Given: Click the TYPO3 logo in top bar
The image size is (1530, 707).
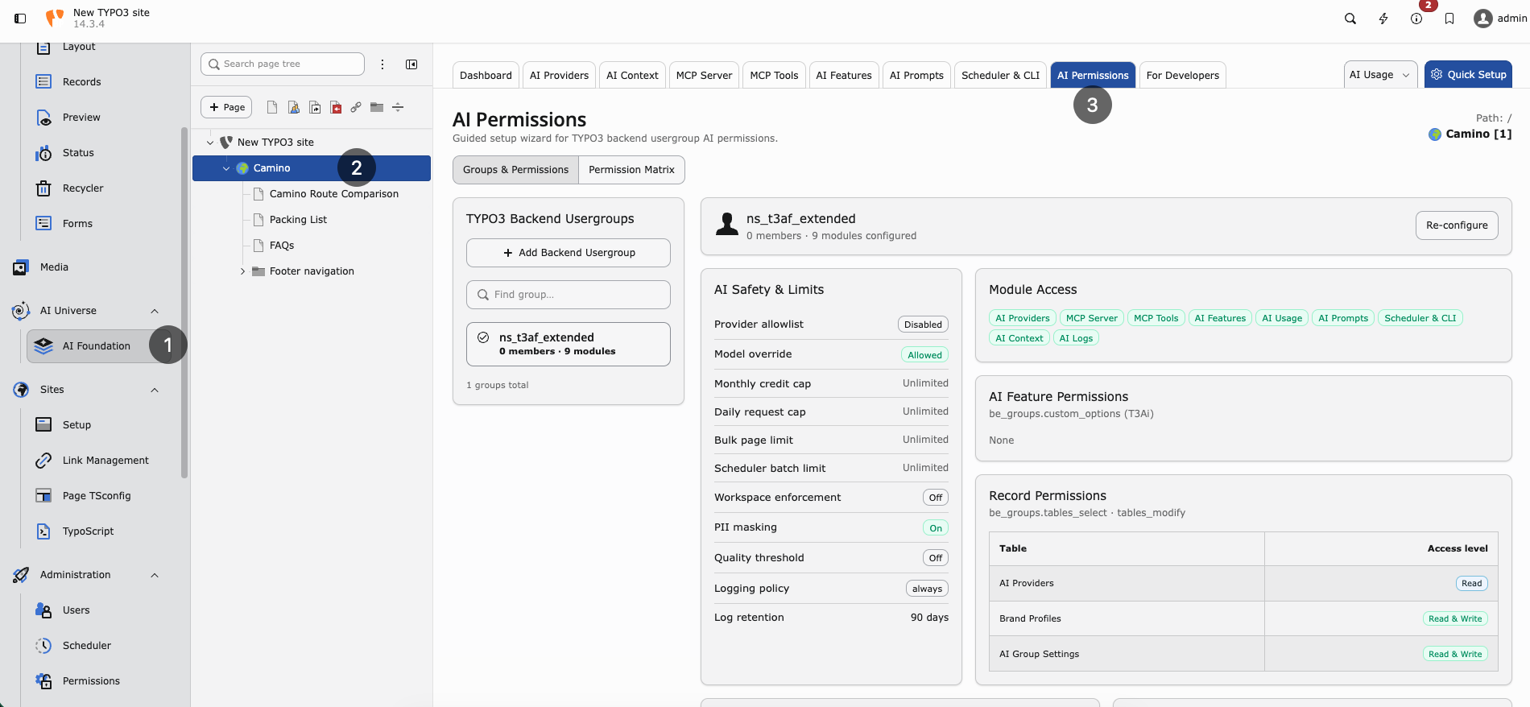Looking at the screenshot, I should (55, 18).
